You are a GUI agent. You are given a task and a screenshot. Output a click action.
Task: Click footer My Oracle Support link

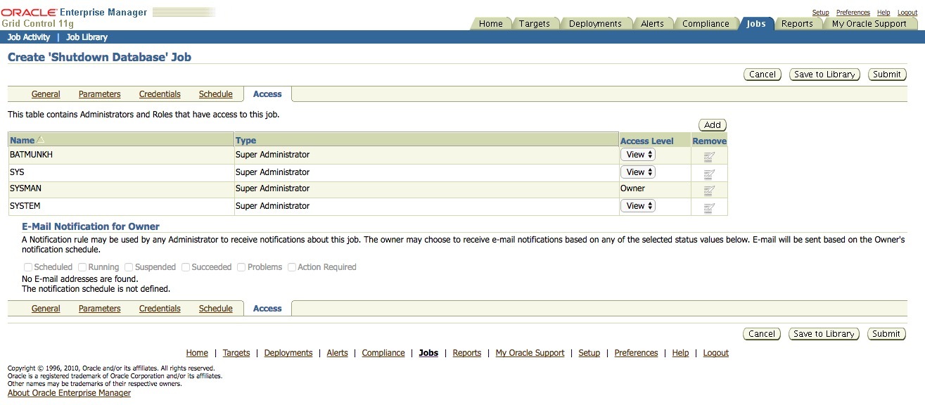(x=530, y=353)
